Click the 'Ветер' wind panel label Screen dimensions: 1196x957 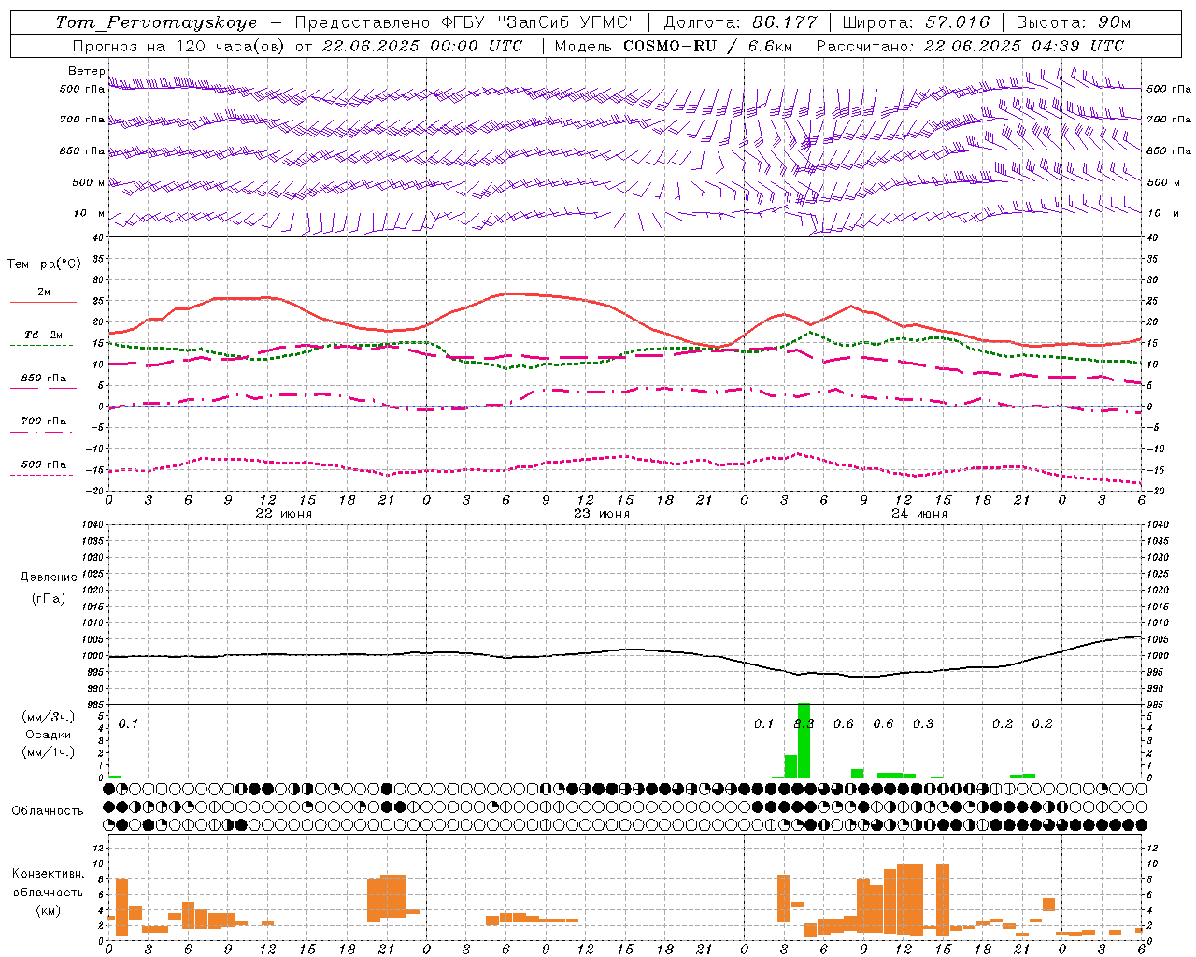[87, 71]
